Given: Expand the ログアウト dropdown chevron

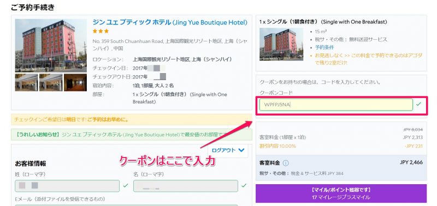Looking at the screenshot, I should (241, 150).
